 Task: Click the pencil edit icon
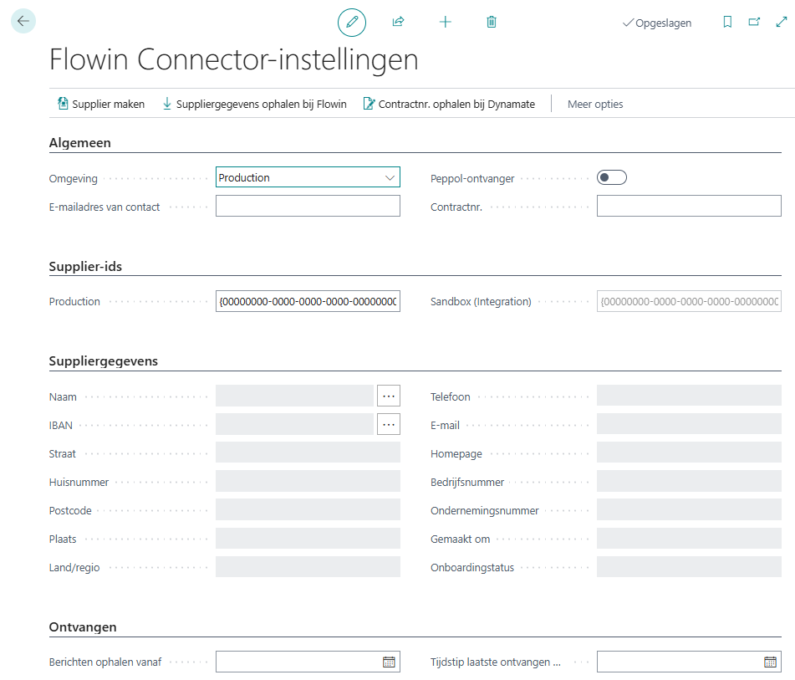pos(352,23)
